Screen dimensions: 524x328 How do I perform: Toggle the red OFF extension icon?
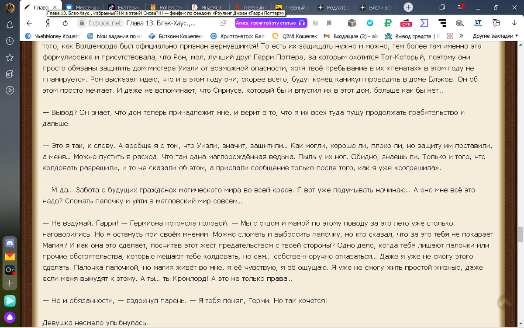coord(406,23)
